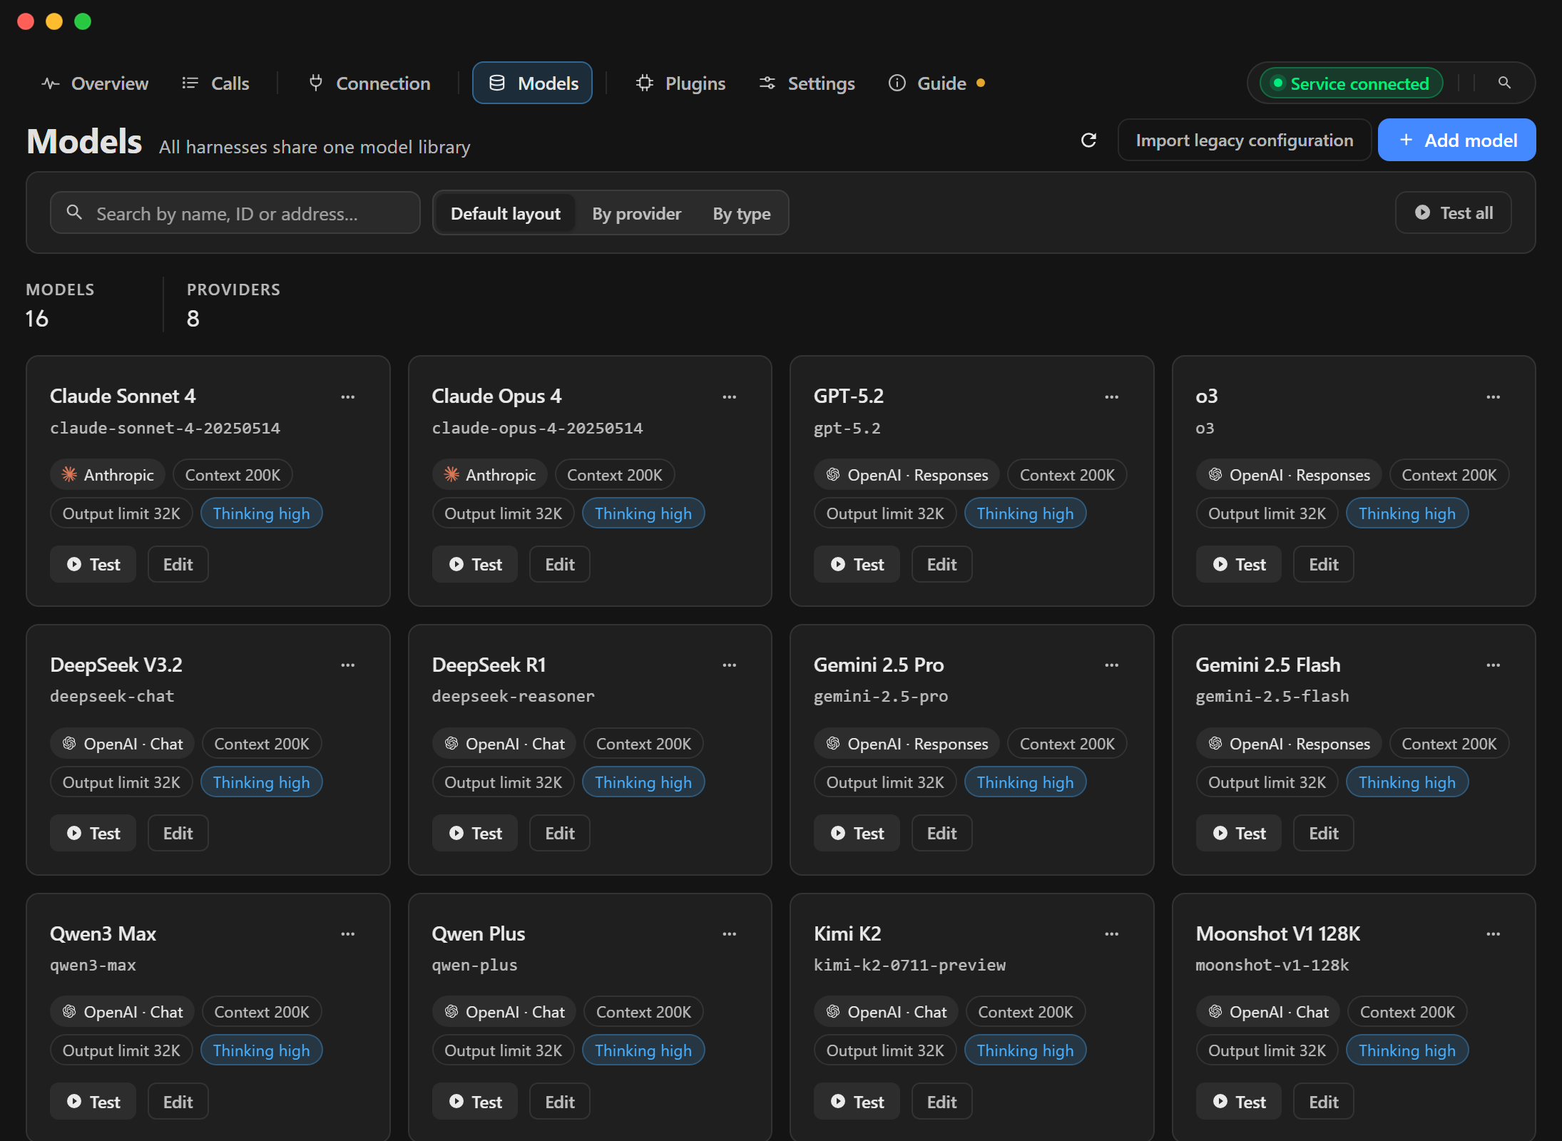Edit the o3 model
Screen dimensions: 1562x1141
coord(1323,564)
